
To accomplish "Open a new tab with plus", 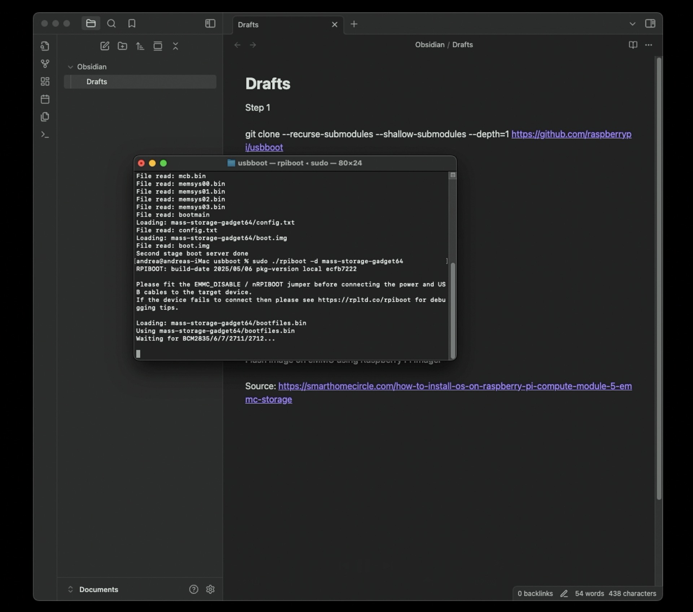I will tap(354, 24).
